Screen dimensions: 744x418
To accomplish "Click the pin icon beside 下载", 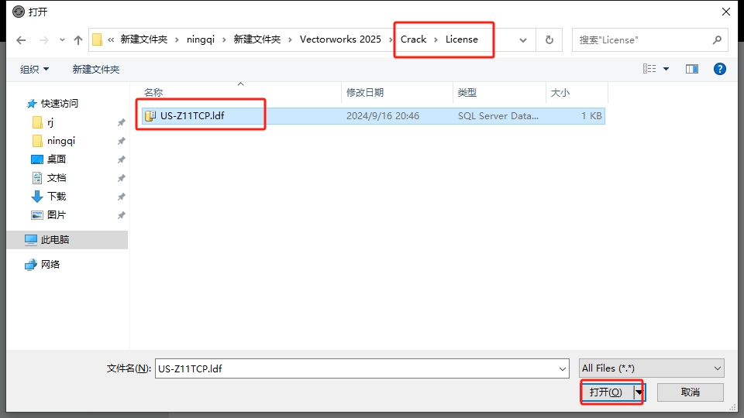I will (122, 197).
